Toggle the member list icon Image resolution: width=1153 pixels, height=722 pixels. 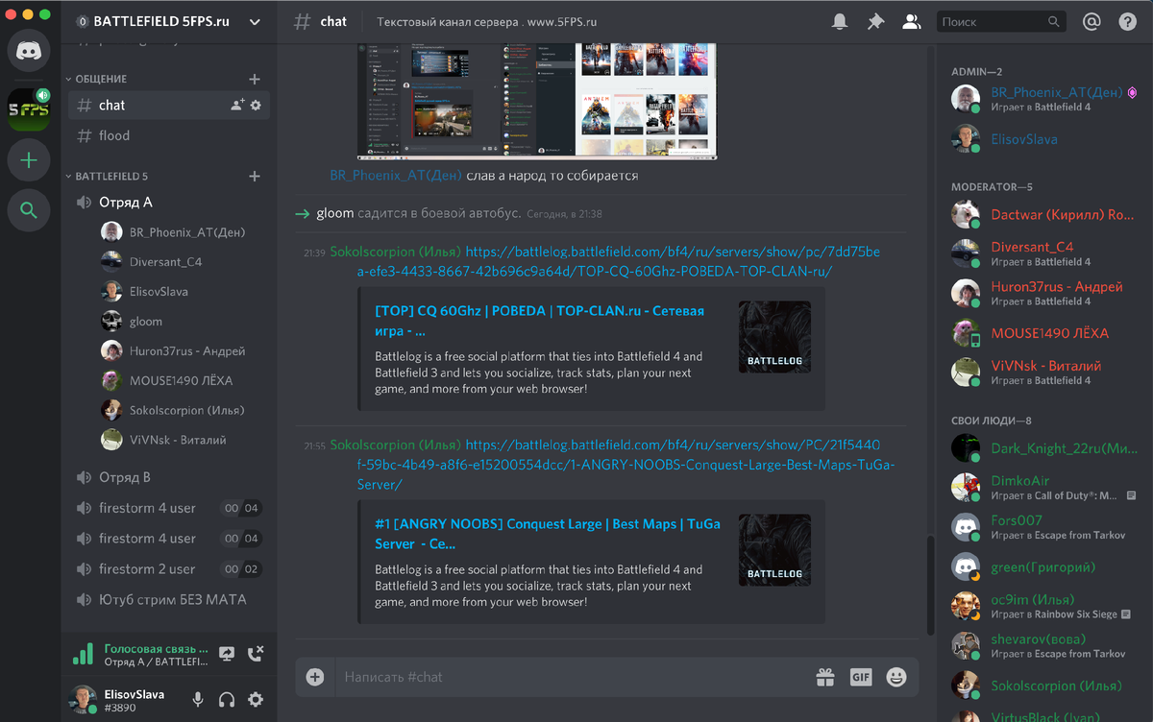pyautogui.click(x=911, y=21)
